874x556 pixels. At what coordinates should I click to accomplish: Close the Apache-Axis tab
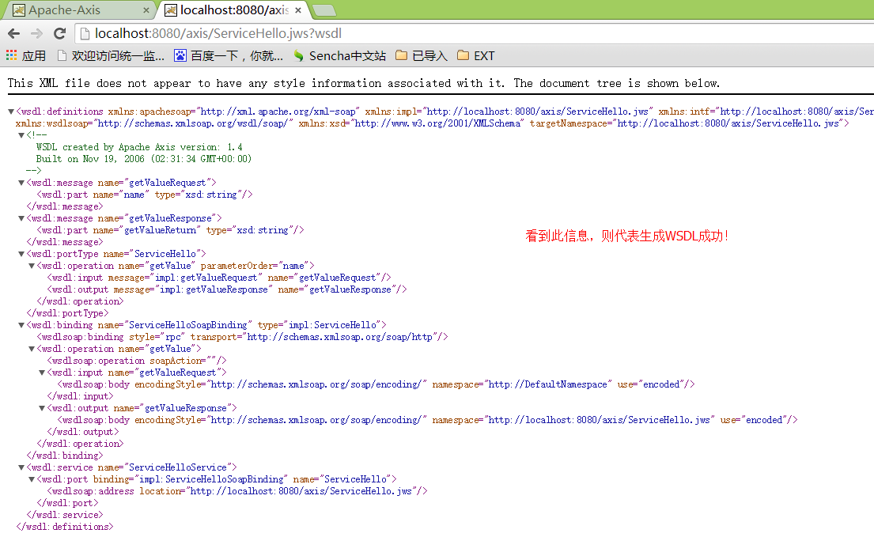146,10
